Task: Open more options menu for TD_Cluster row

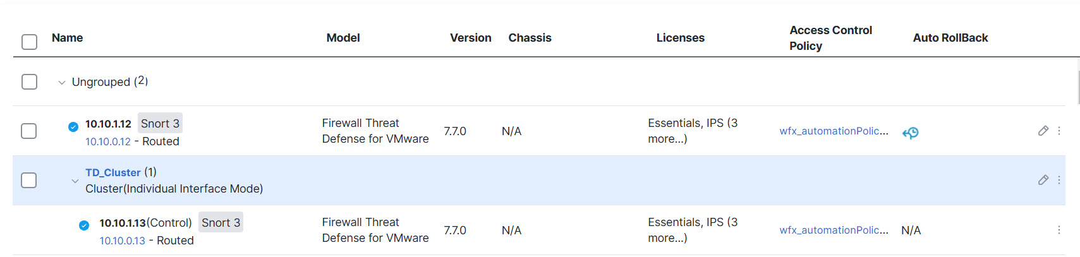Action: point(1059,180)
